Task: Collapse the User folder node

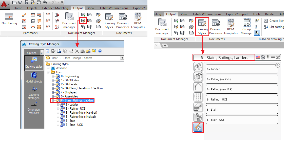Action: 48,72
